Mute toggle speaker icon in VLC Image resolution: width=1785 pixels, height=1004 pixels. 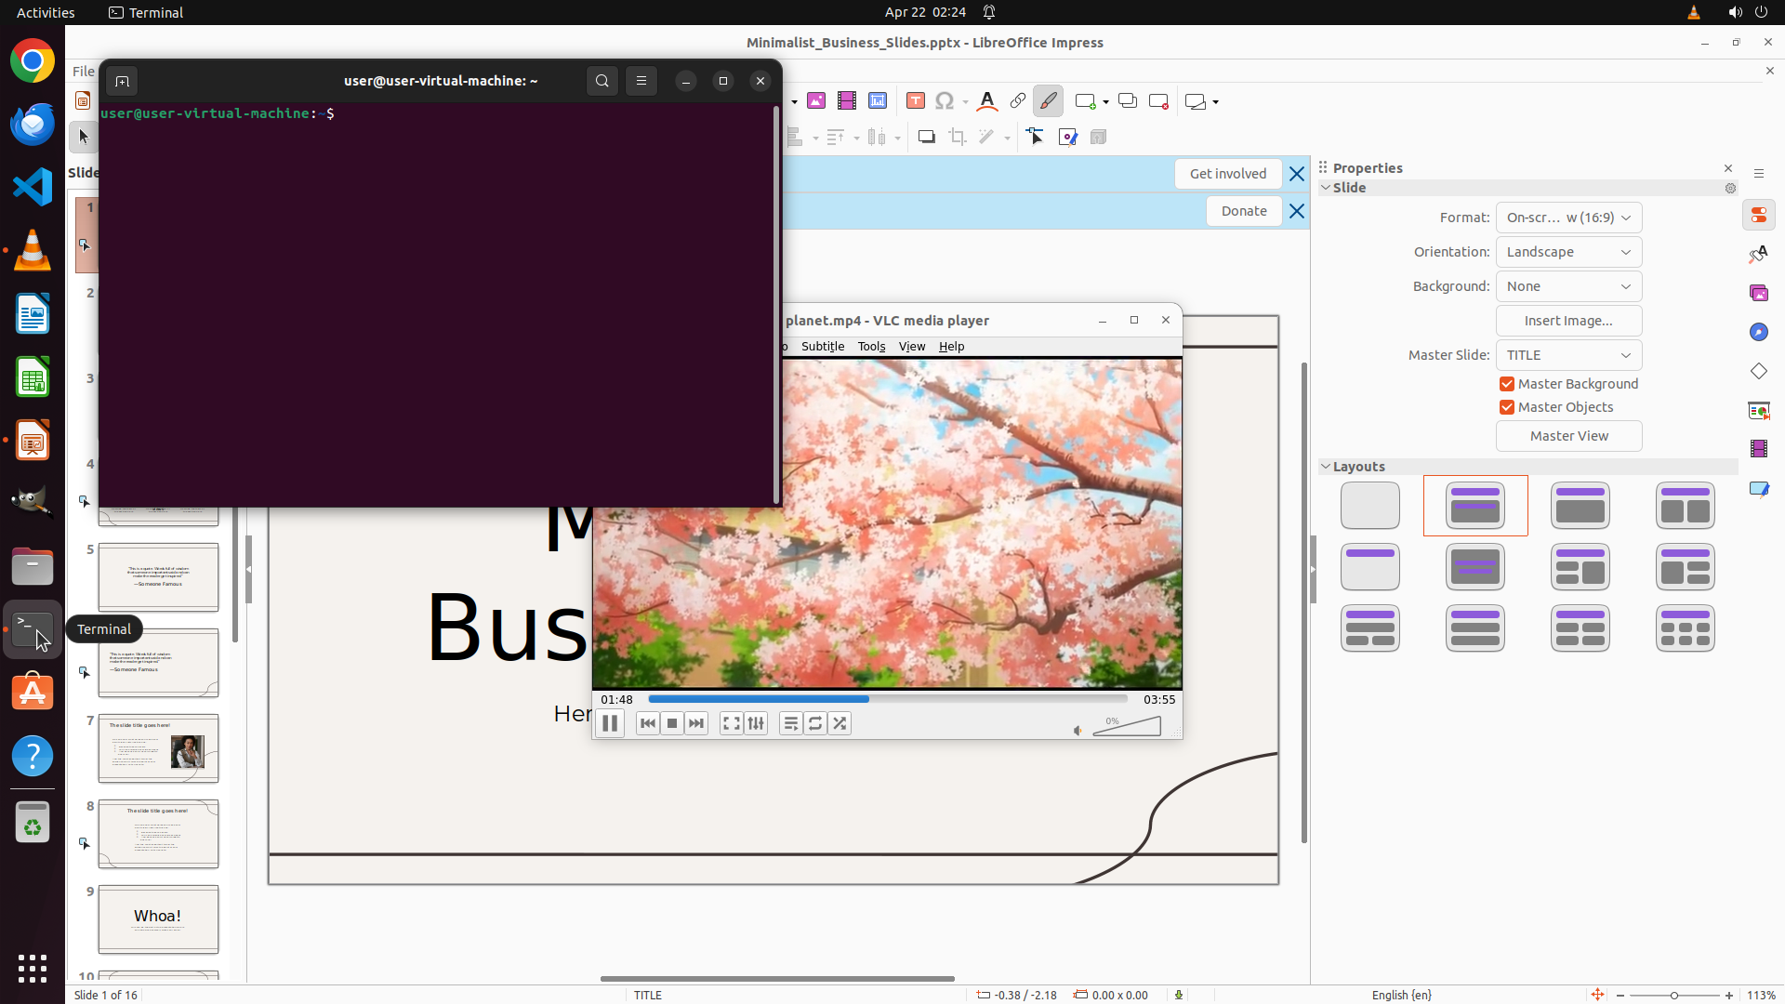tap(1078, 731)
